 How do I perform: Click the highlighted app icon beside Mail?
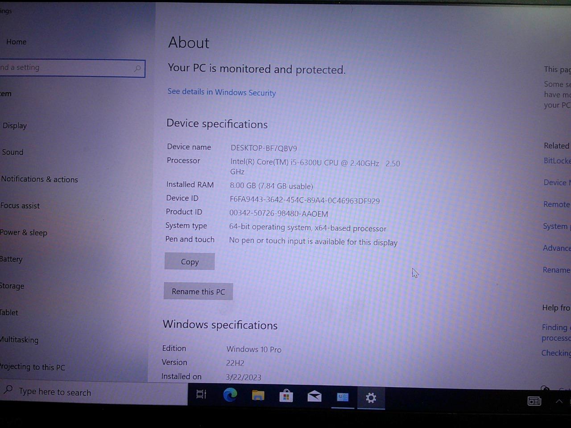(x=343, y=397)
